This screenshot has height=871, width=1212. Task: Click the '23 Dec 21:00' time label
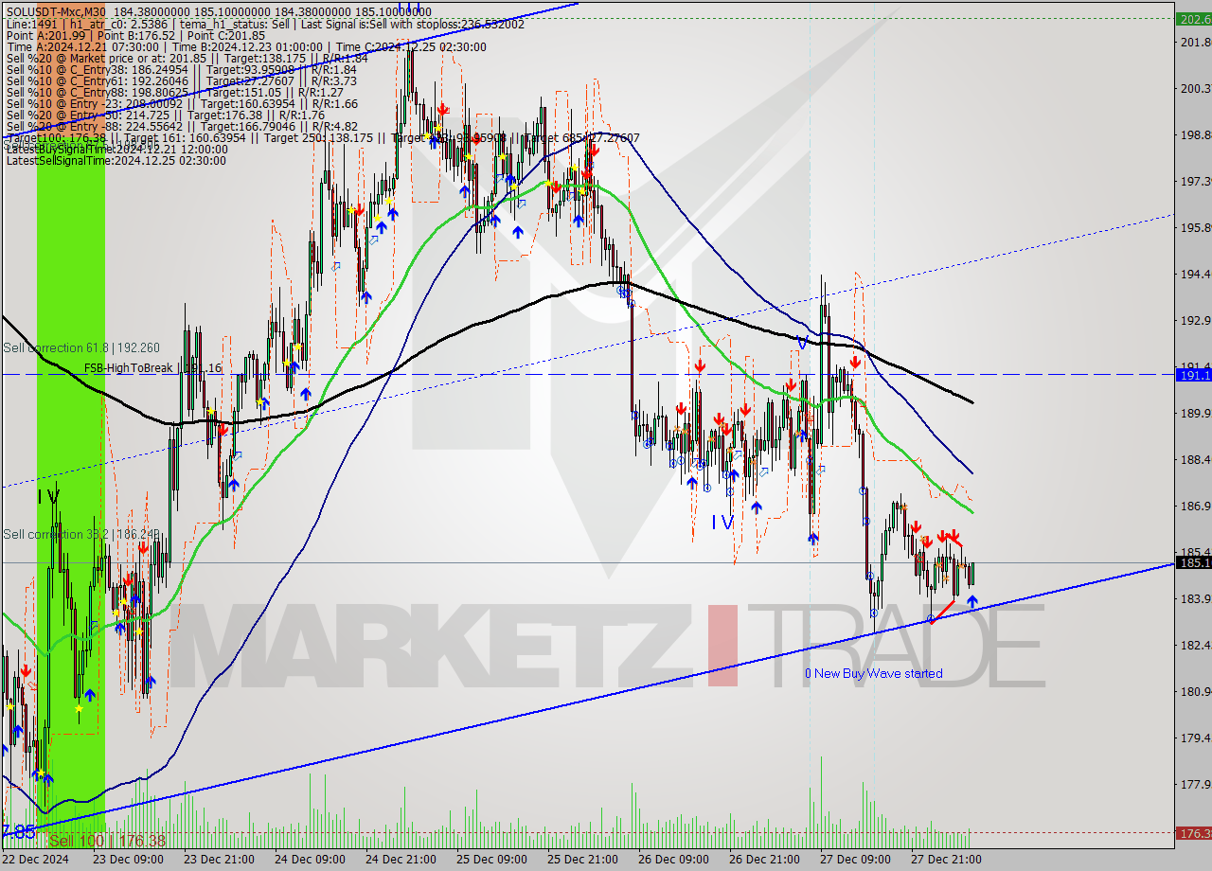[x=220, y=859]
